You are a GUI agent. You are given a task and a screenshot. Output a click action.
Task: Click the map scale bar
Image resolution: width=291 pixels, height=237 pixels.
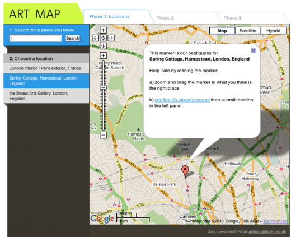(133, 217)
